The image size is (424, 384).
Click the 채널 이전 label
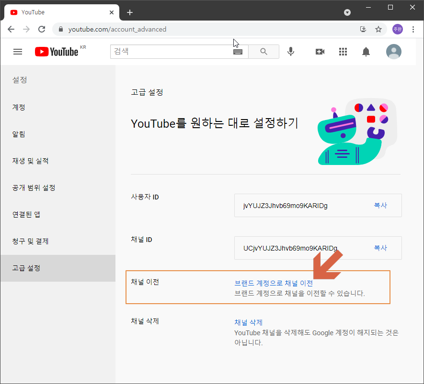[145, 282]
